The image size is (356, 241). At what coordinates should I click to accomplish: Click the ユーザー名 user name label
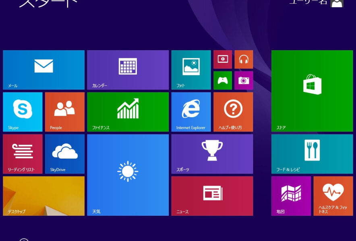click(x=308, y=2)
